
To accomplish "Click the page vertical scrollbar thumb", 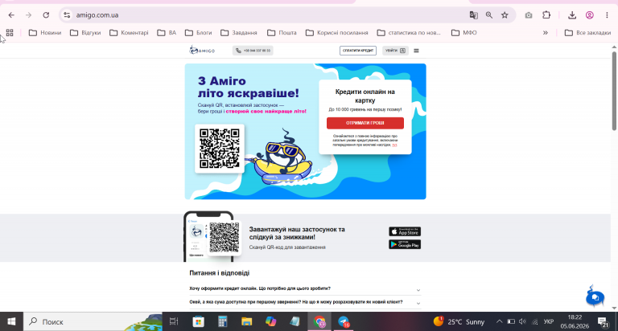I will (x=614, y=91).
